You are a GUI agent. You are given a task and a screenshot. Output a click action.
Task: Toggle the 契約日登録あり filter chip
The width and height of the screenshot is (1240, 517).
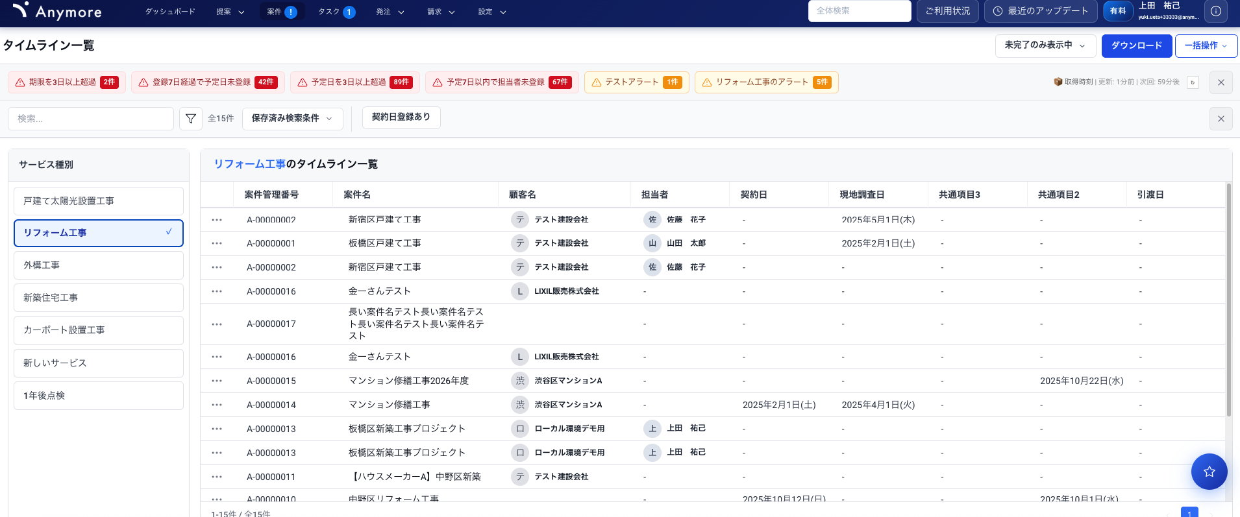(x=401, y=117)
